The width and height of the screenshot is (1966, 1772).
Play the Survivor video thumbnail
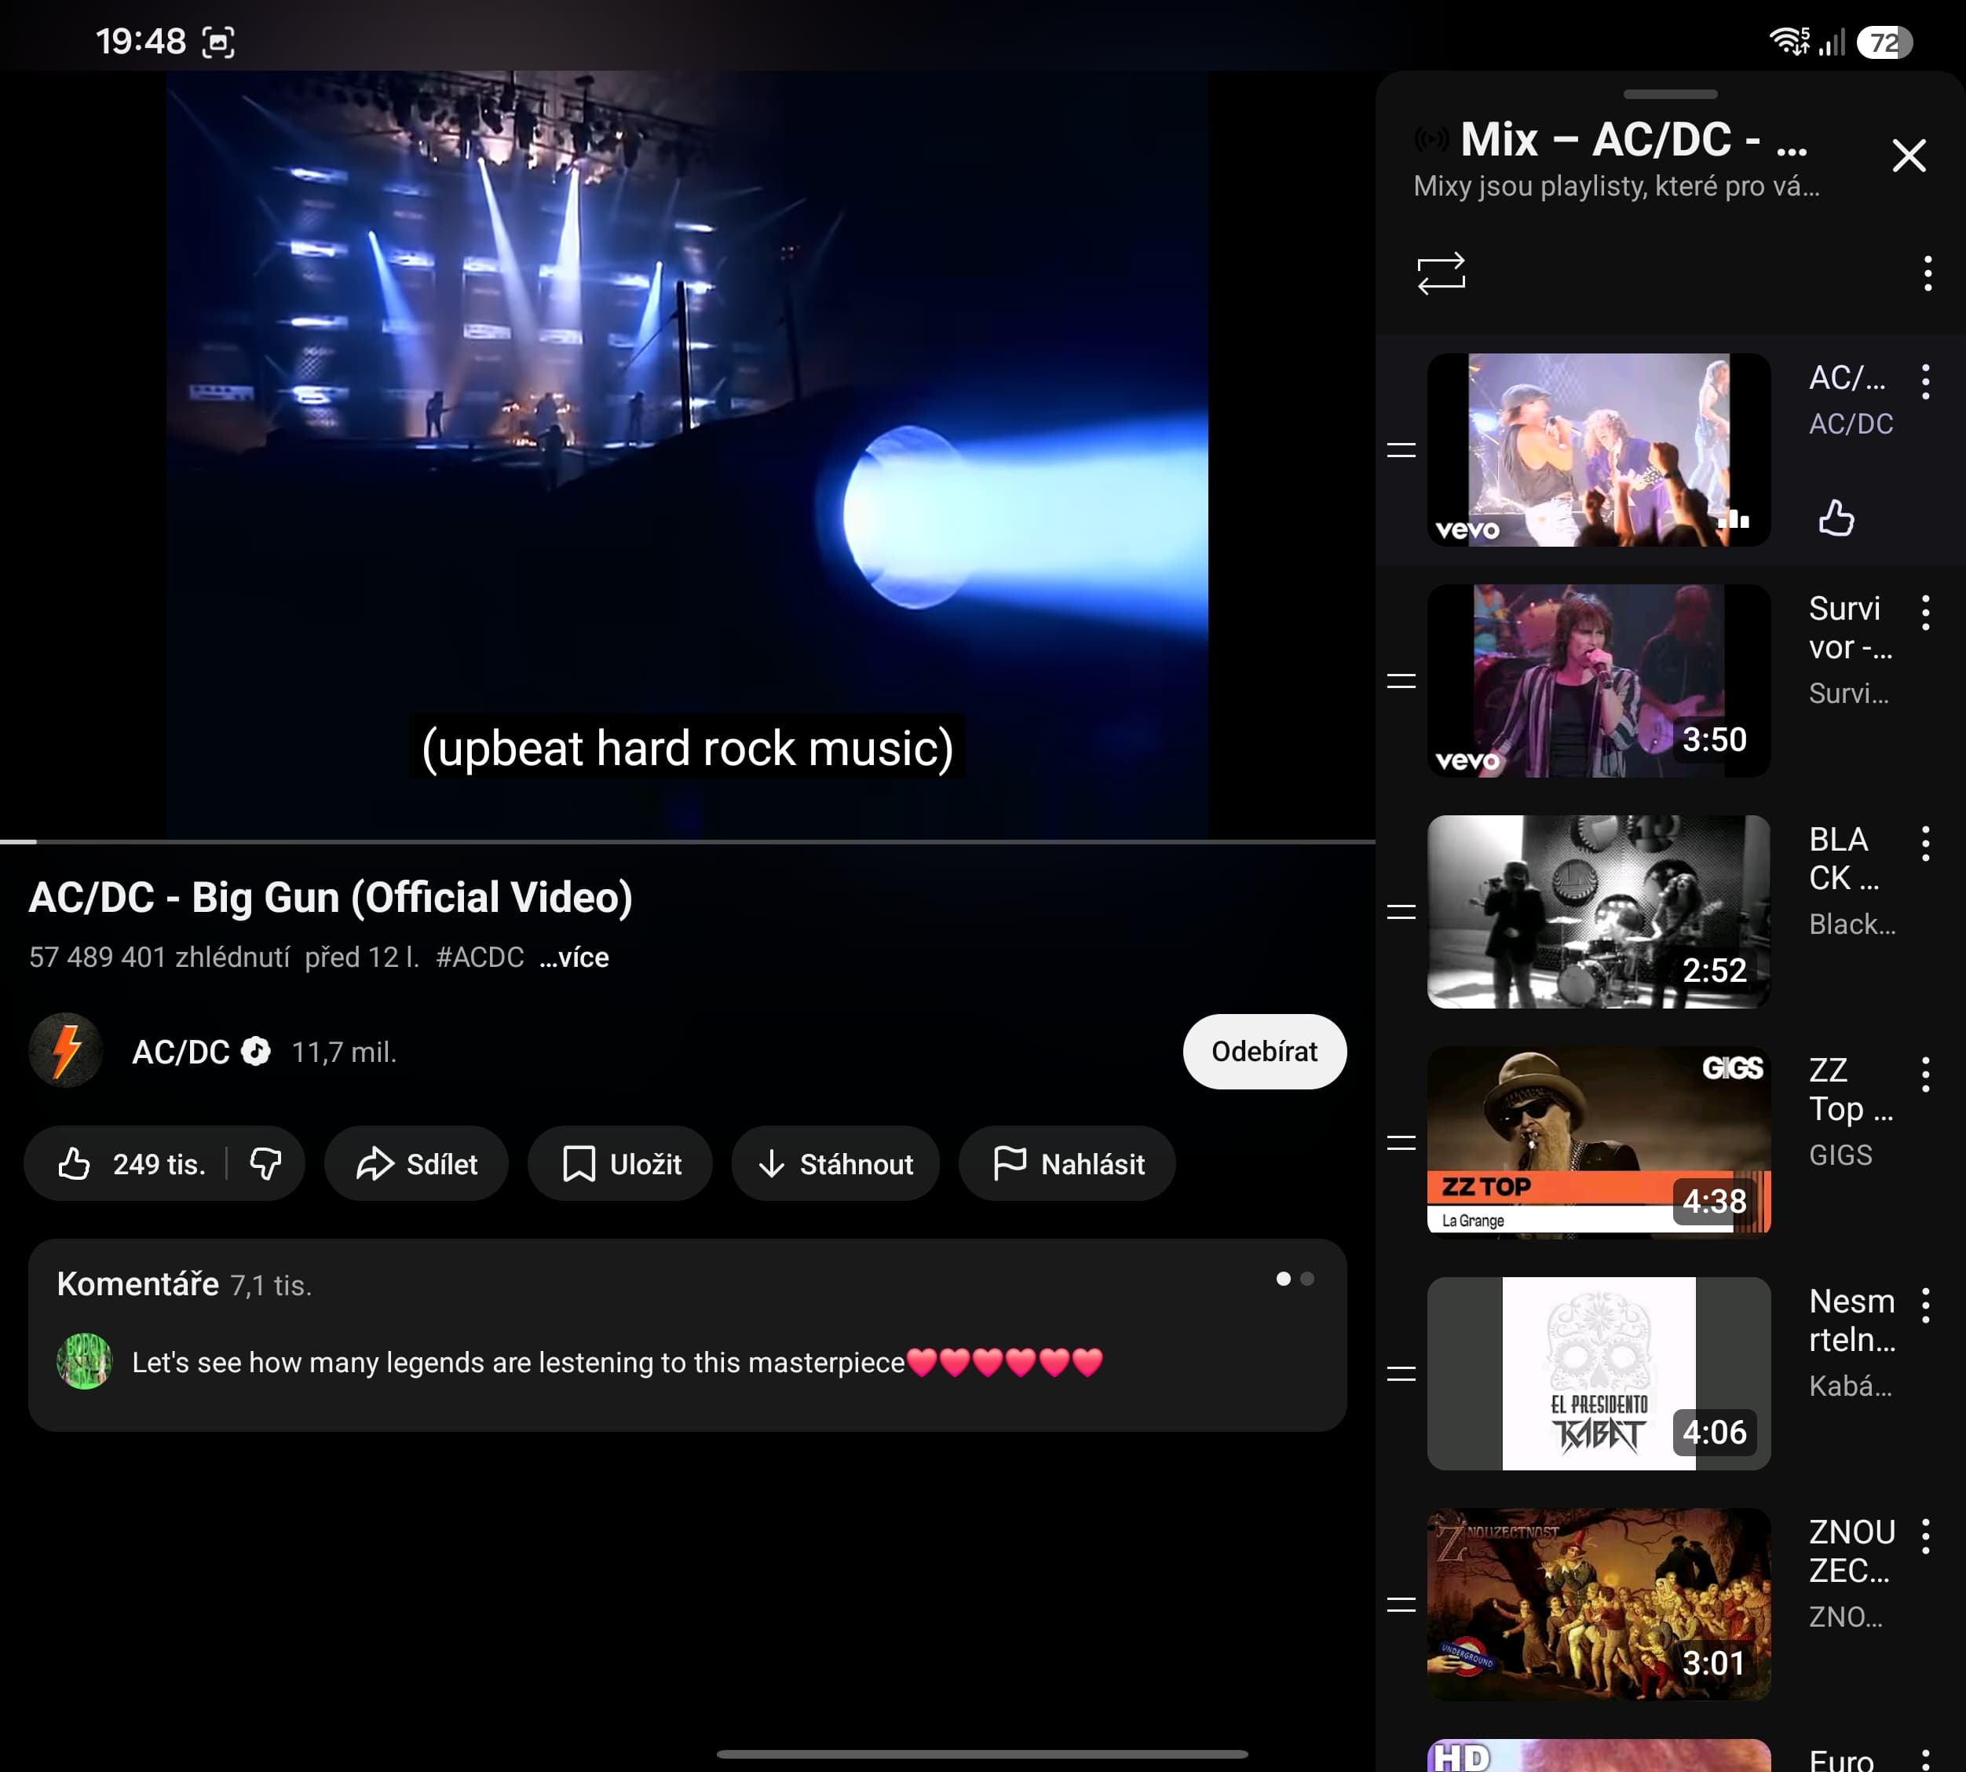point(1598,680)
